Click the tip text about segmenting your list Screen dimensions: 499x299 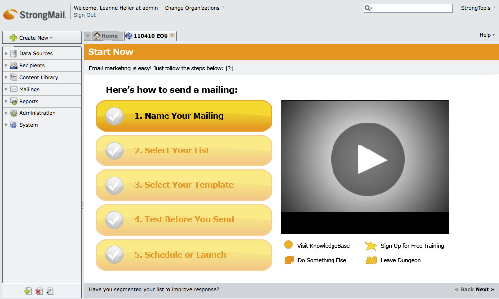point(154,289)
